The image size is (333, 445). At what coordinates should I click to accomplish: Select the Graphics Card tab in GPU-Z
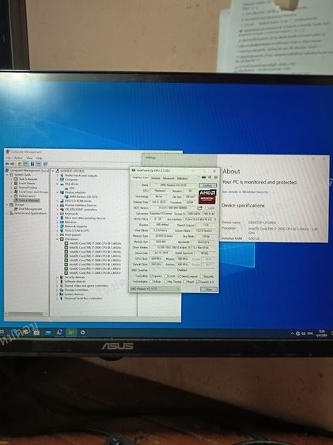(140, 177)
